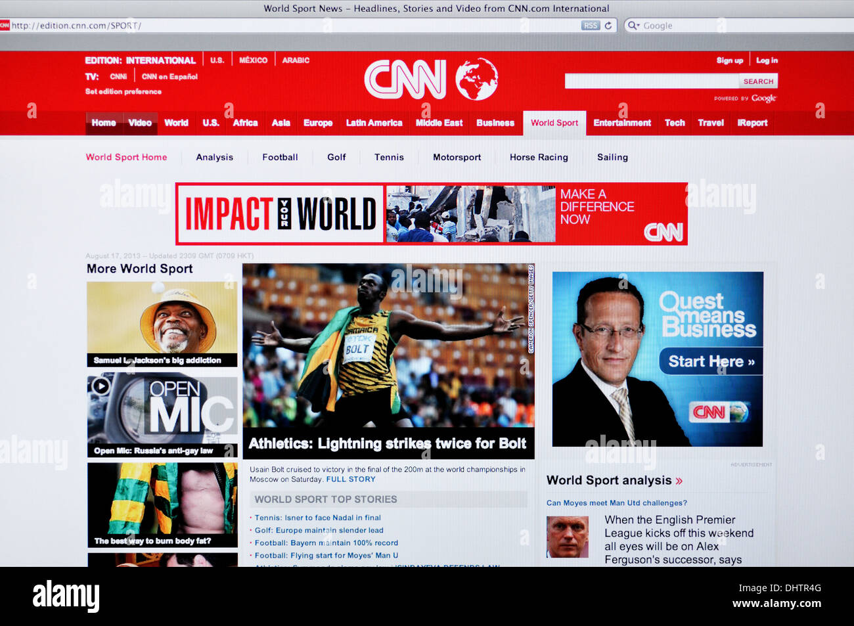
Task: Open the Analysis sport section
Action: (x=215, y=158)
